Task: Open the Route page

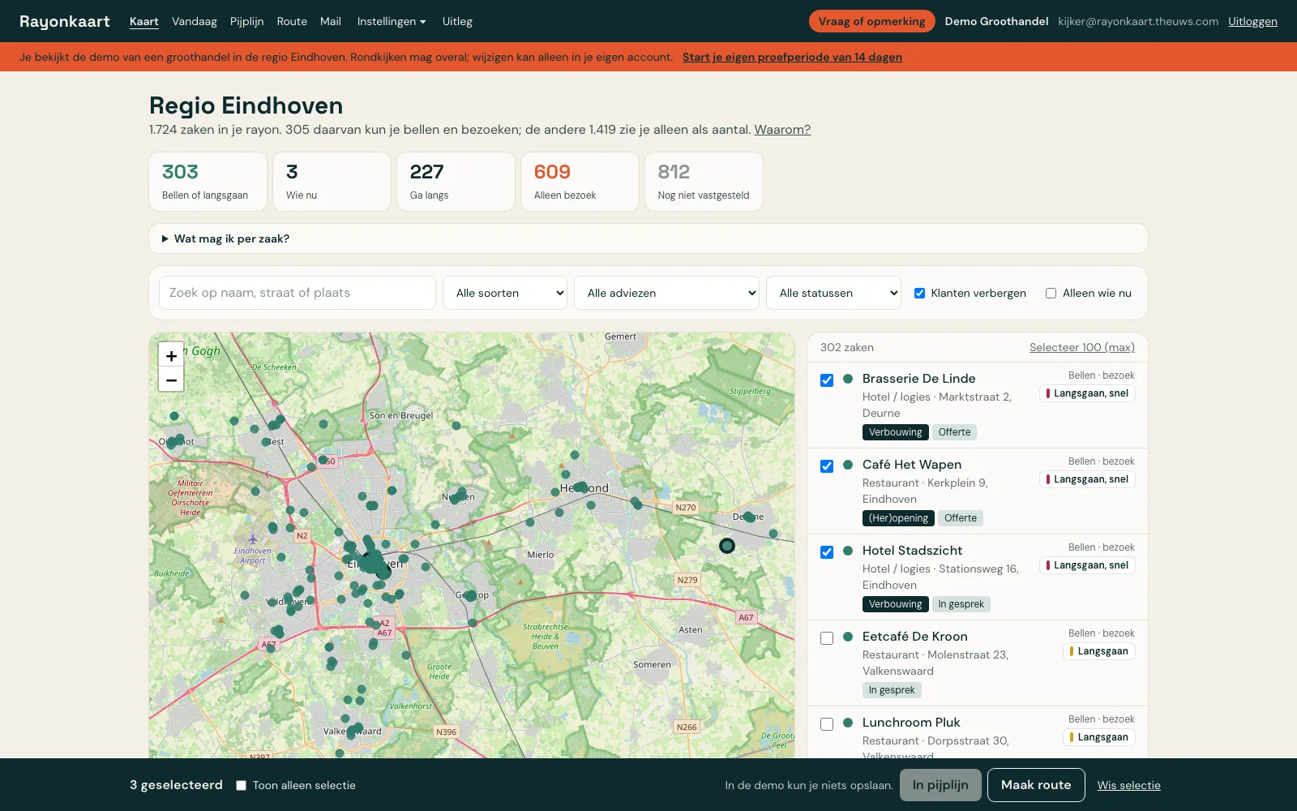Action: pyautogui.click(x=292, y=21)
